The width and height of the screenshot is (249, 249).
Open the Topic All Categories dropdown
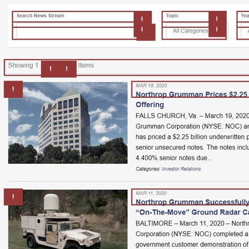pos(197,31)
